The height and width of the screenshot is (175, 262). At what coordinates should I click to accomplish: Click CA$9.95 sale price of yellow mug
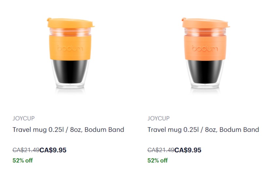pos(53,150)
